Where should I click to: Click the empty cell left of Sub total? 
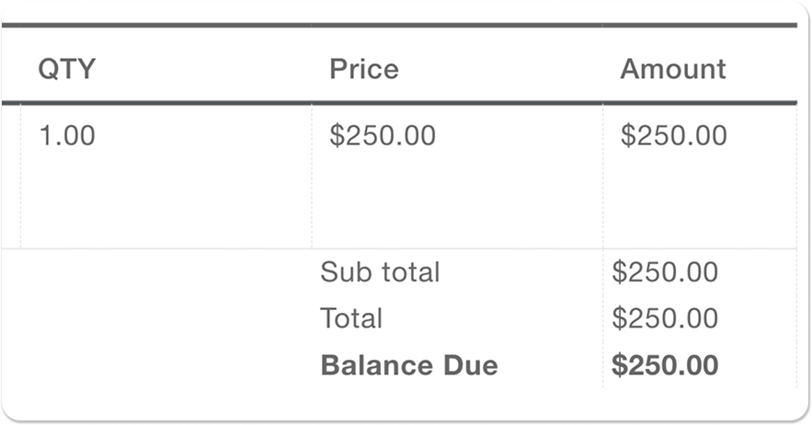point(156,271)
